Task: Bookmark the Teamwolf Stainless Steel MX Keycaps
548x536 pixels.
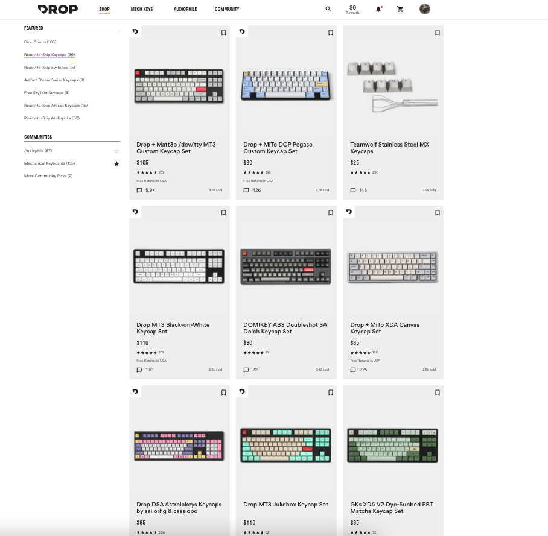Action: [x=437, y=33]
